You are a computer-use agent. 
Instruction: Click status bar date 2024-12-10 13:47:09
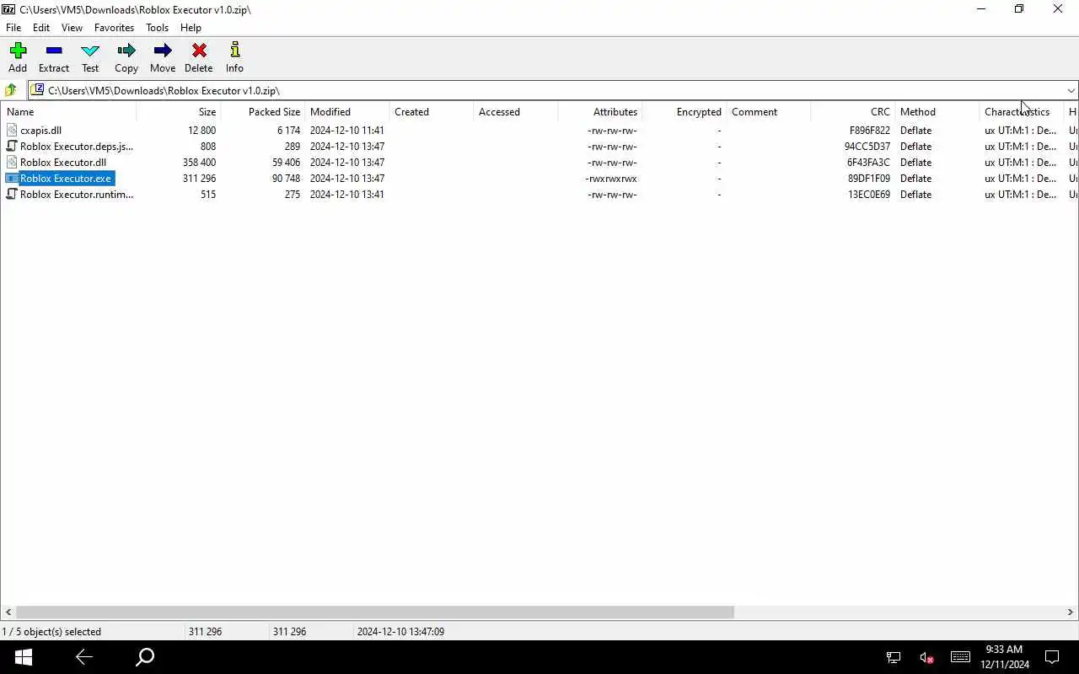pos(400,631)
